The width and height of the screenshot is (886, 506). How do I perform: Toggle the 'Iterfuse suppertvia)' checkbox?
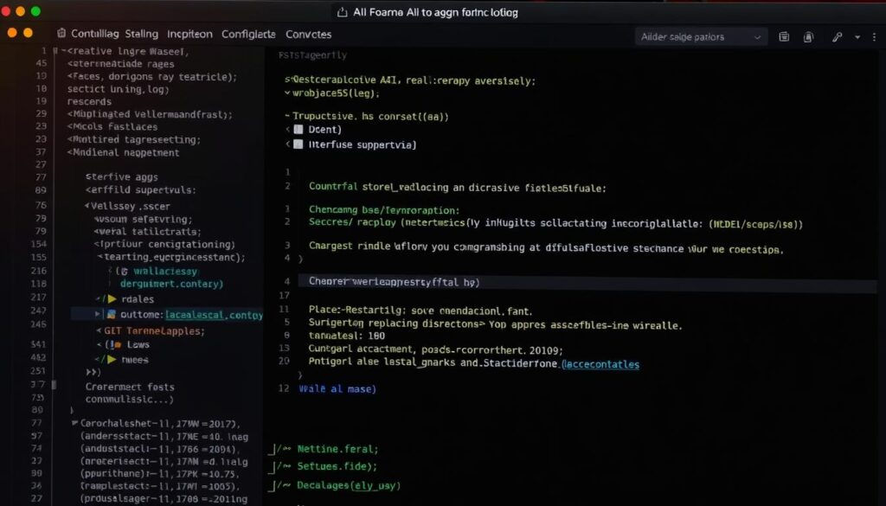[x=299, y=144]
